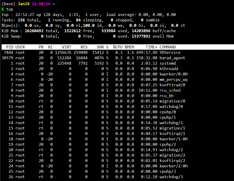Click the TIME+ column header
234x181 pixels.
coord(151,47)
